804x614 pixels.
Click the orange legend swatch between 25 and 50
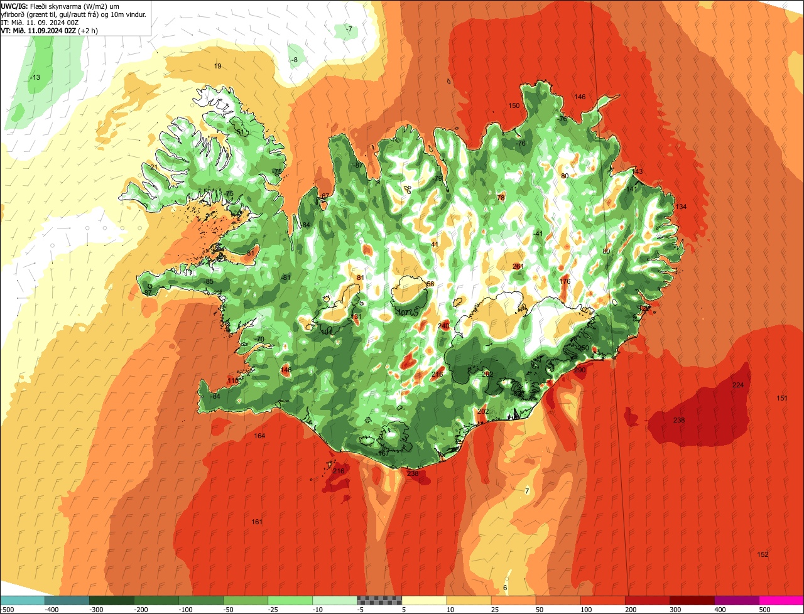(x=513, y=600)
